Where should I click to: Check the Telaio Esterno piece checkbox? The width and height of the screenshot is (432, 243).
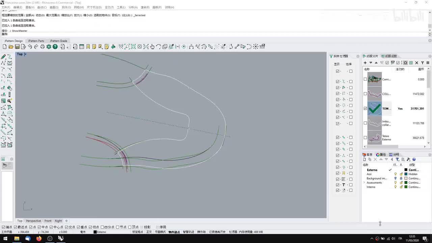pyautogui.click(x=365, y=137)
